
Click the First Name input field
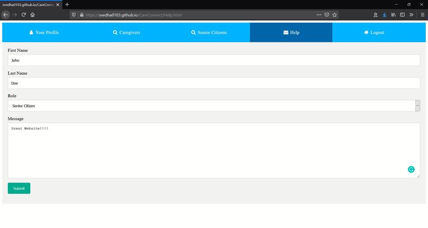click(x=213, y=60)
